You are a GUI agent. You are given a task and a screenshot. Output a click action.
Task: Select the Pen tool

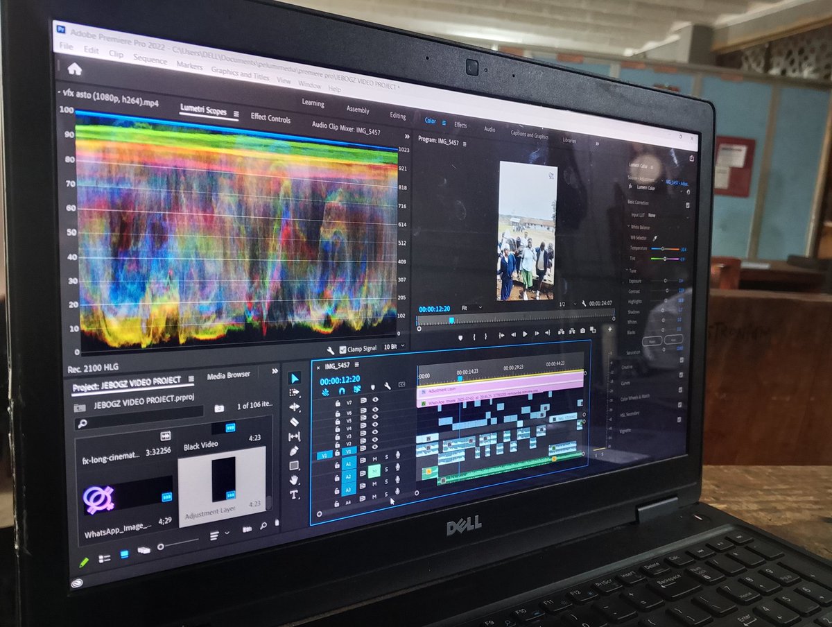[x=294, y=451]
